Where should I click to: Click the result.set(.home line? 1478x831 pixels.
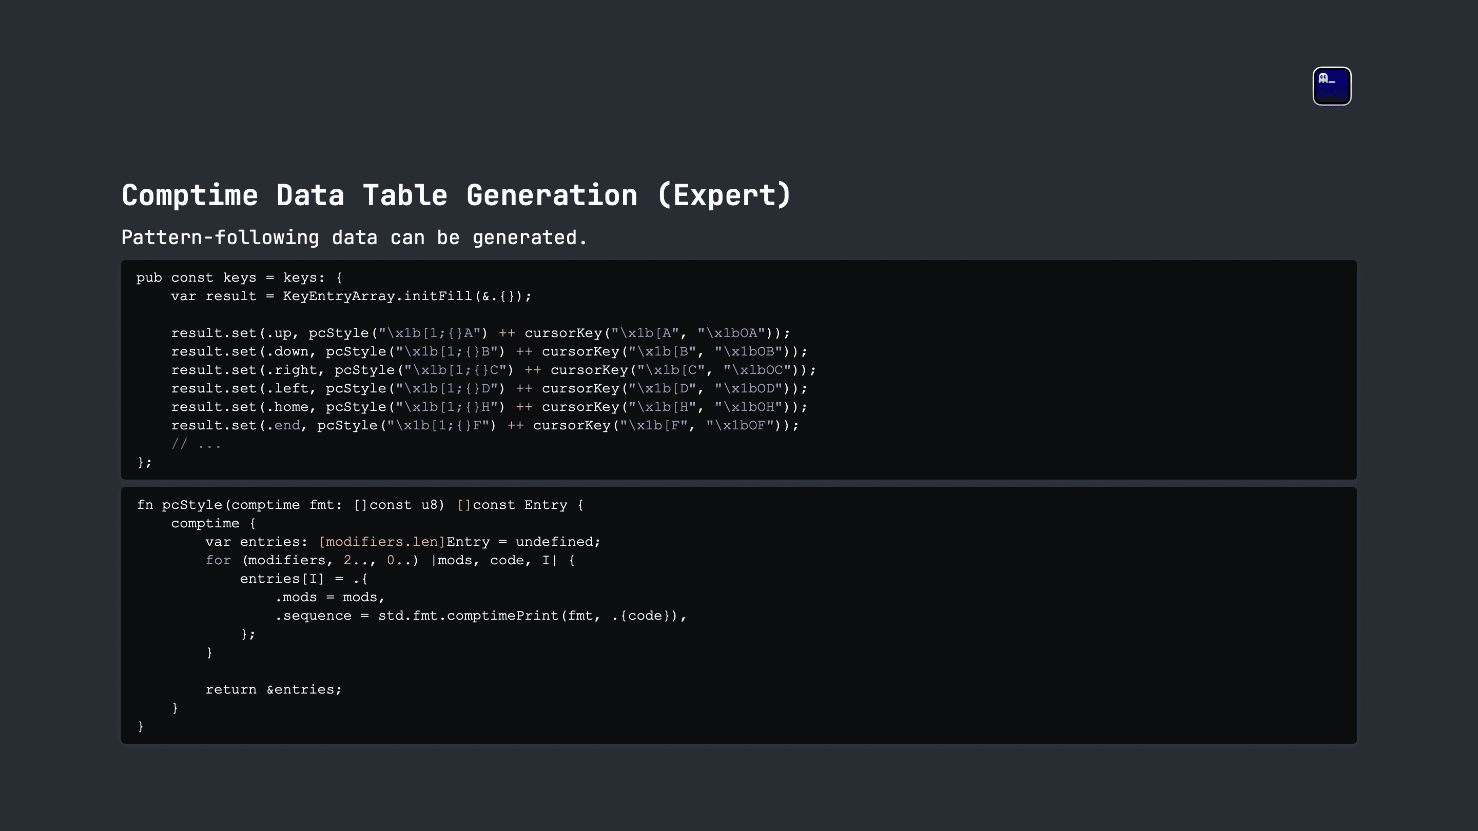[x=489, y=407]
